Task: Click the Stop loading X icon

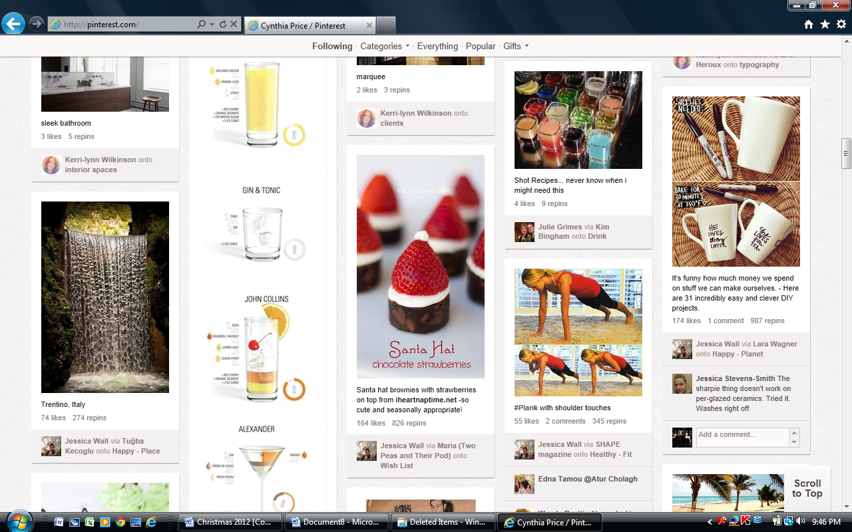Action: click(x=234, y=25)
